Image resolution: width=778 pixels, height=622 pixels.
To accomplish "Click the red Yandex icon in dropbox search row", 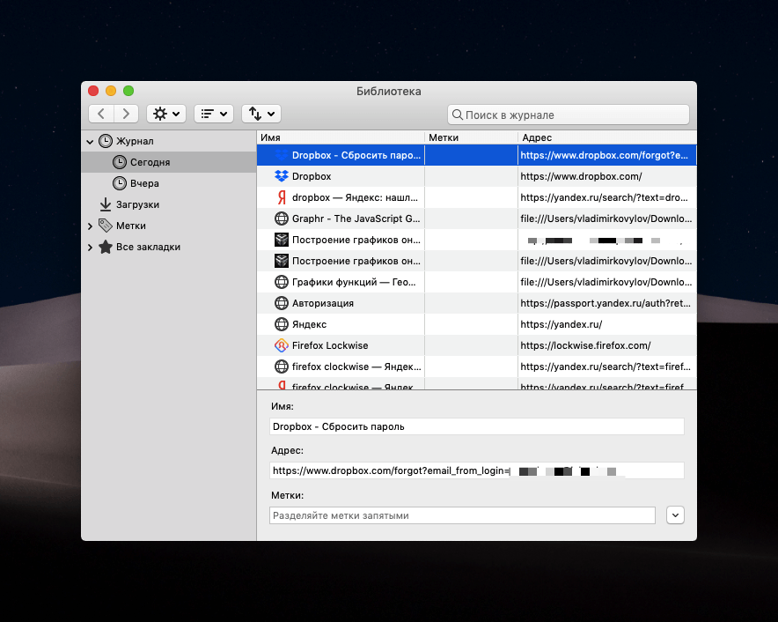I will click(282, 197).
